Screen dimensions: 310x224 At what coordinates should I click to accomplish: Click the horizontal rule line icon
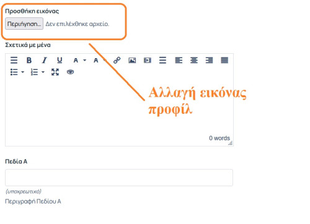pos(162,60)
